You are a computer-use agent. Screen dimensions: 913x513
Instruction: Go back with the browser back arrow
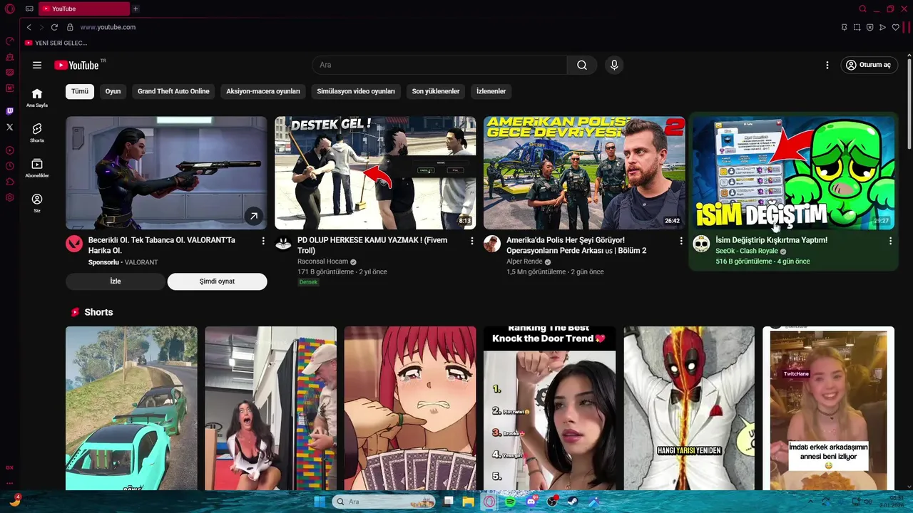pyautogui.click(x=29, y=27)
